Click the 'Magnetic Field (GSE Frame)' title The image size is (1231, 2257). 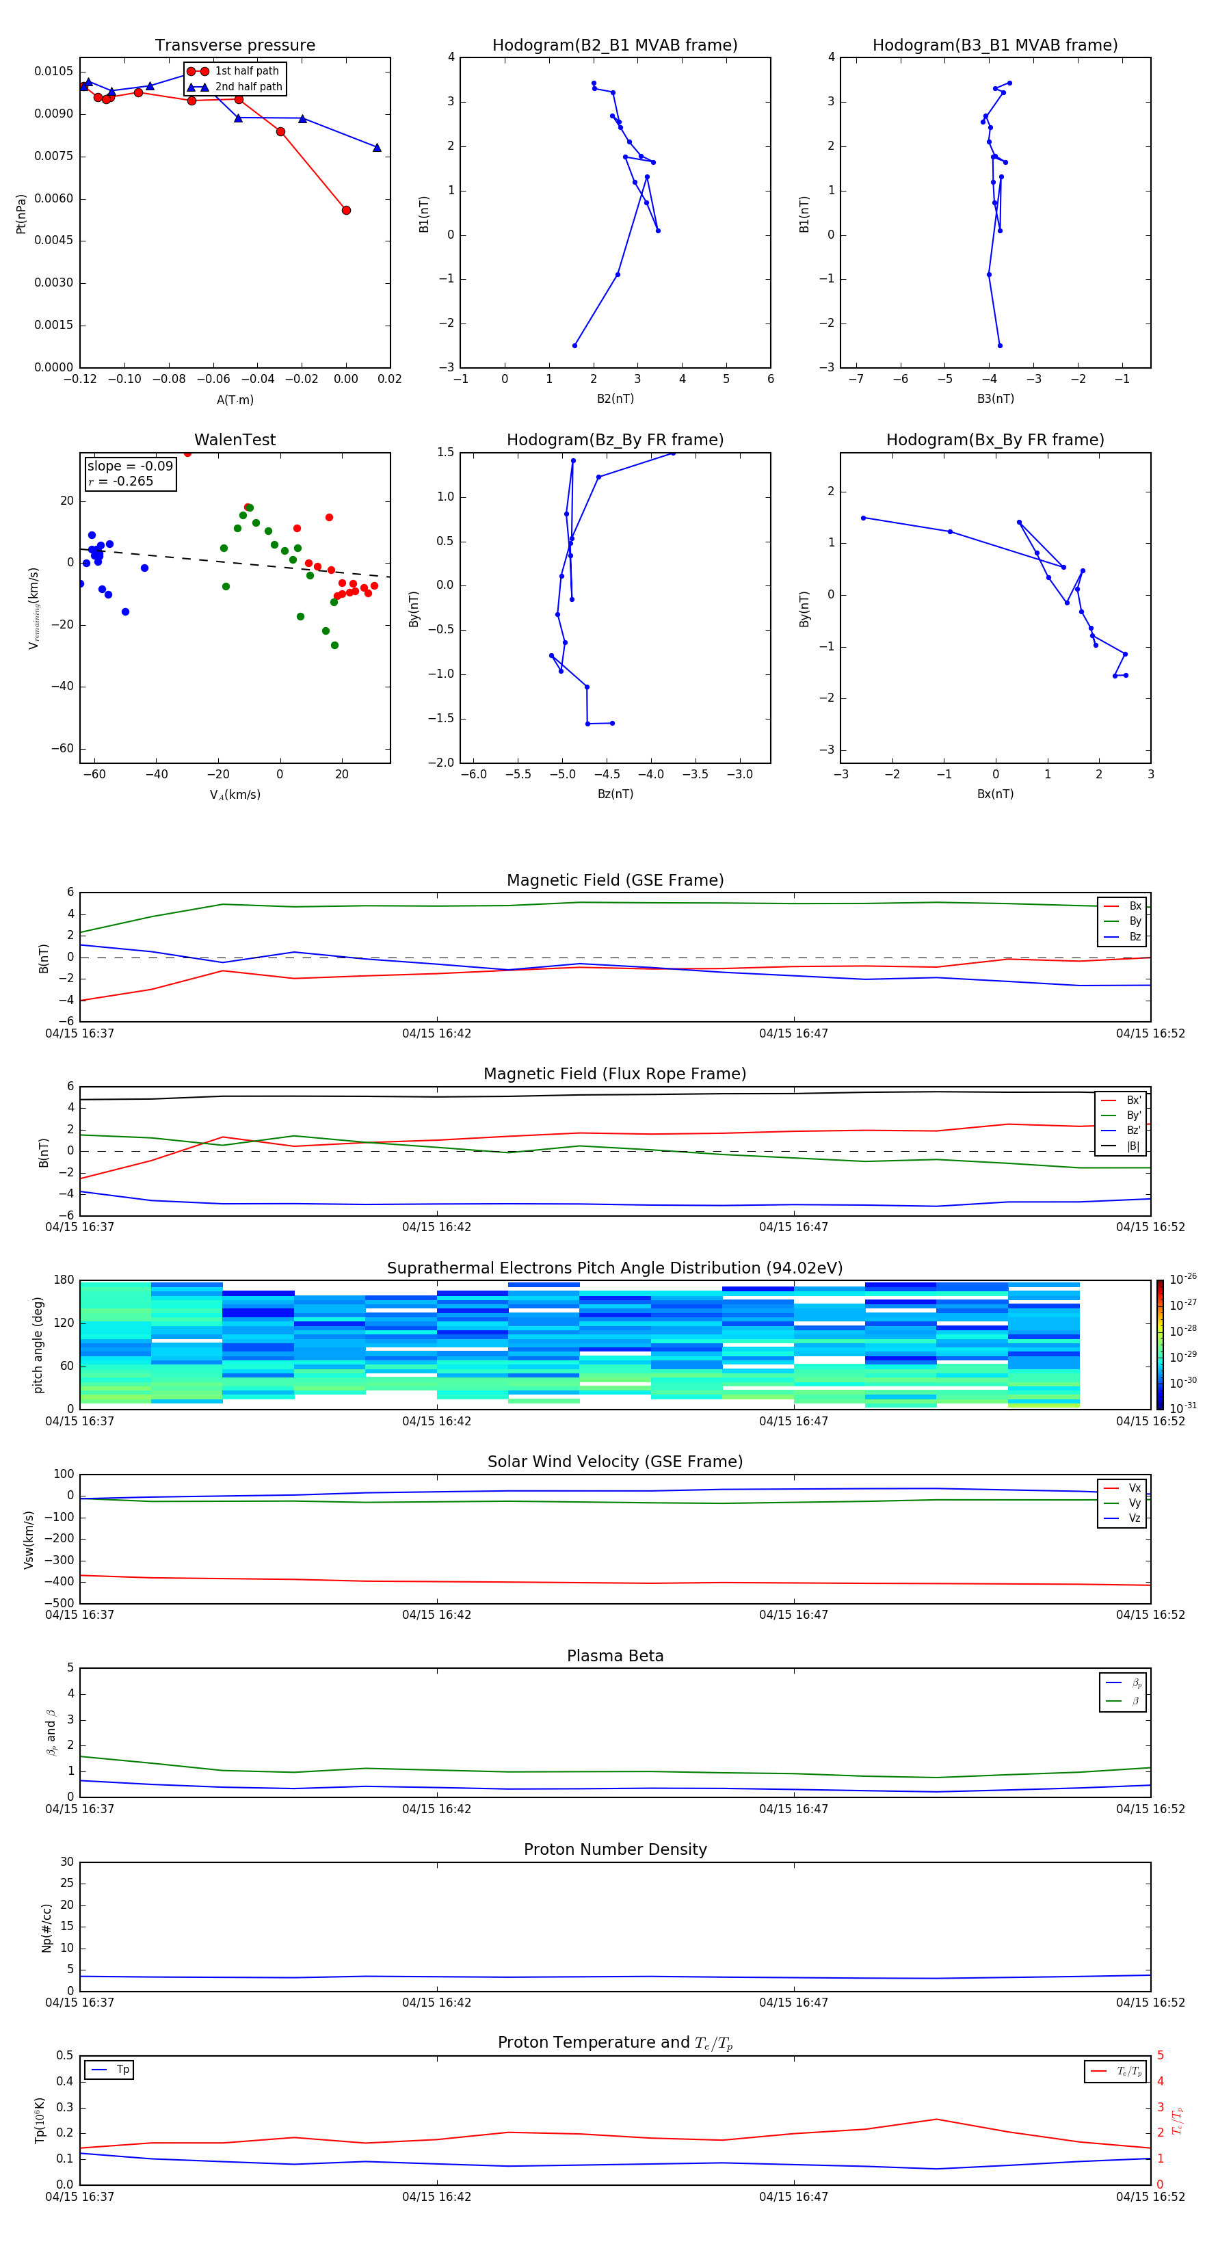(x=615, y=880)
